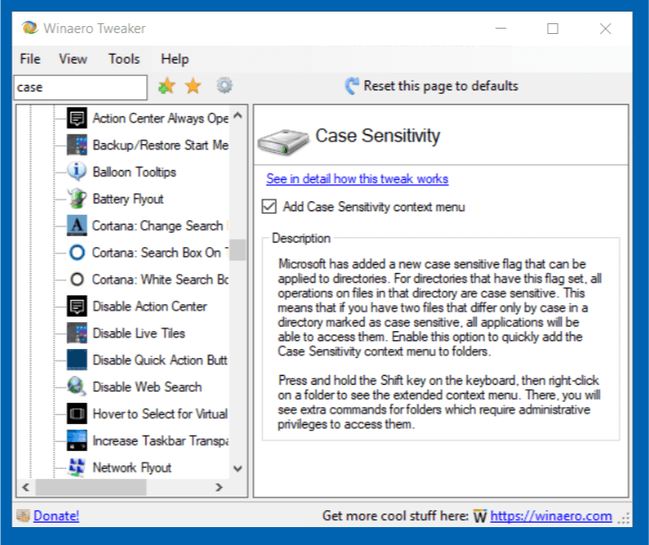Click the Backup/Restore Start Menu icon
Image resolution: width=649 pixels, height=545 pixels.
click(x=77, y=145)
